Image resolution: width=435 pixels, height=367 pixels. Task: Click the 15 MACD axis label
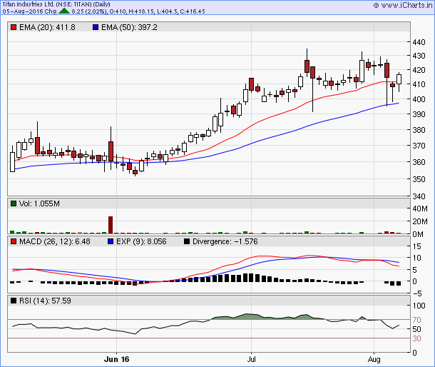pyautogui.click(x=416, y=246)
